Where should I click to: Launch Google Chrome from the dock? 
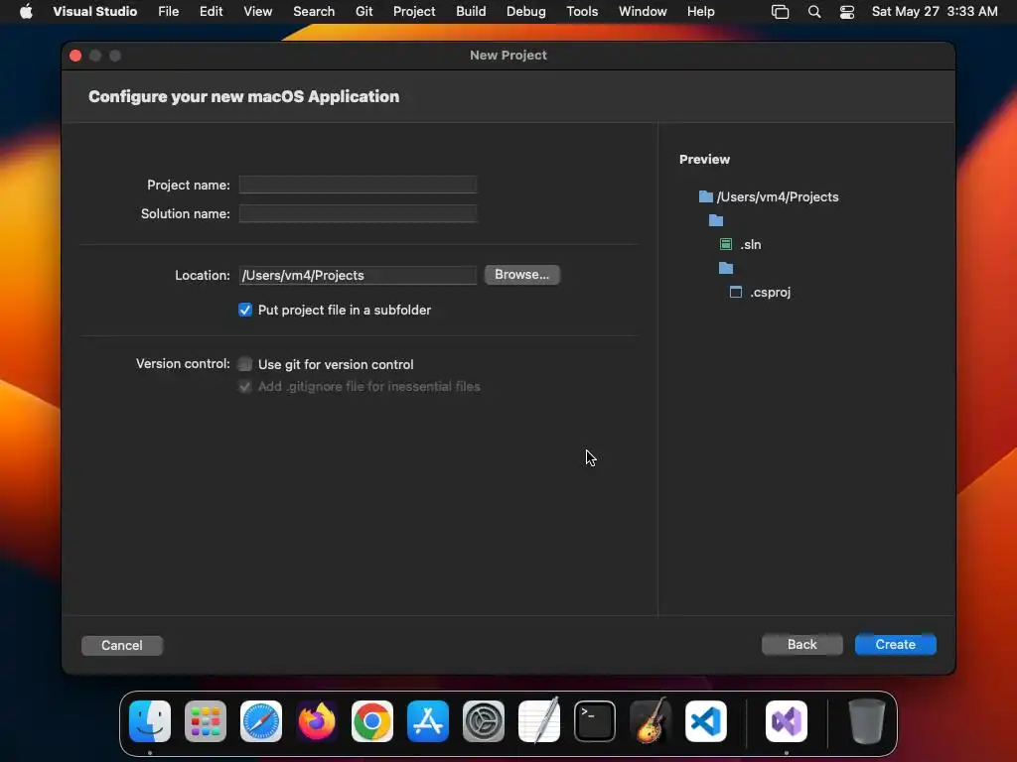pyautogui.click(x=372, y=721)
